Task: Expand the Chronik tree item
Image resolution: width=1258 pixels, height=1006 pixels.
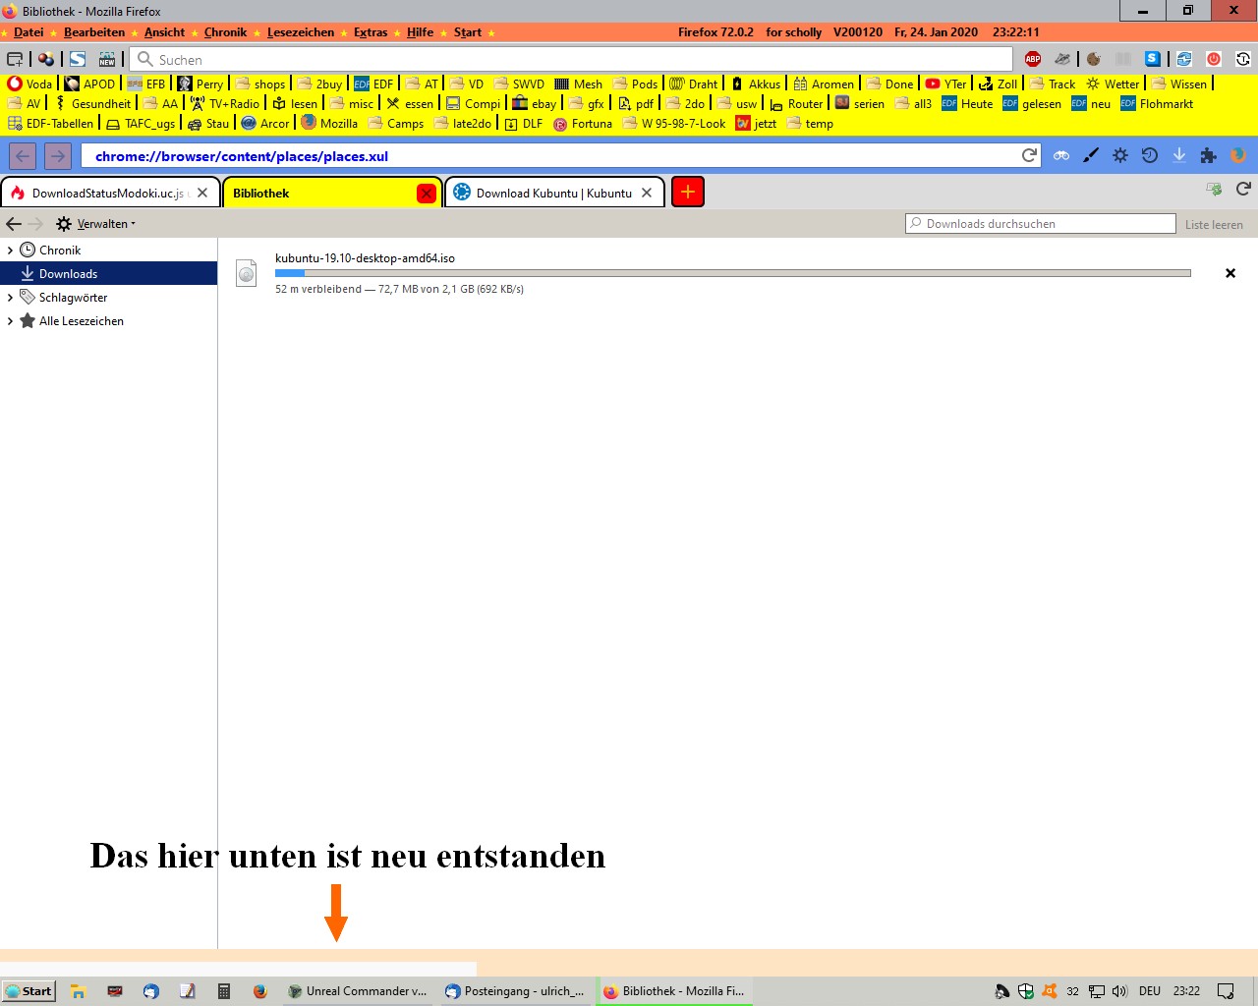Action: point(10,251)
